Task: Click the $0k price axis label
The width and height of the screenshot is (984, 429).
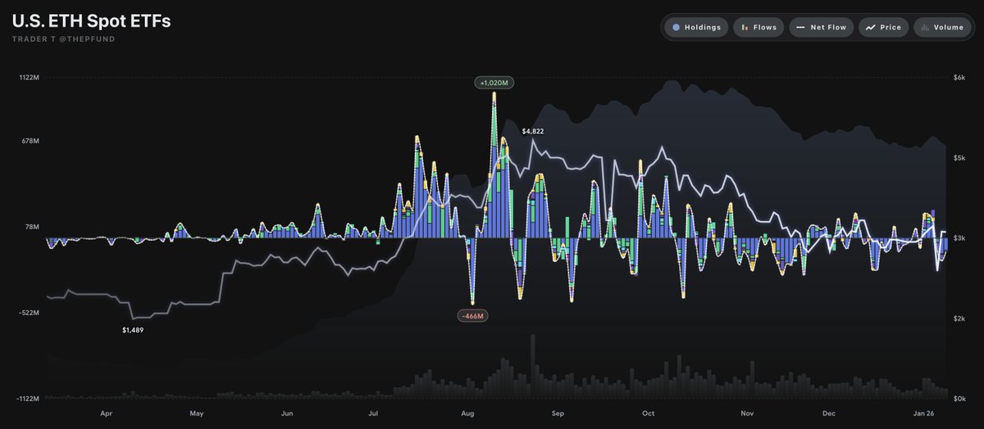Action: pyautogui.click(x=959, y=398)
